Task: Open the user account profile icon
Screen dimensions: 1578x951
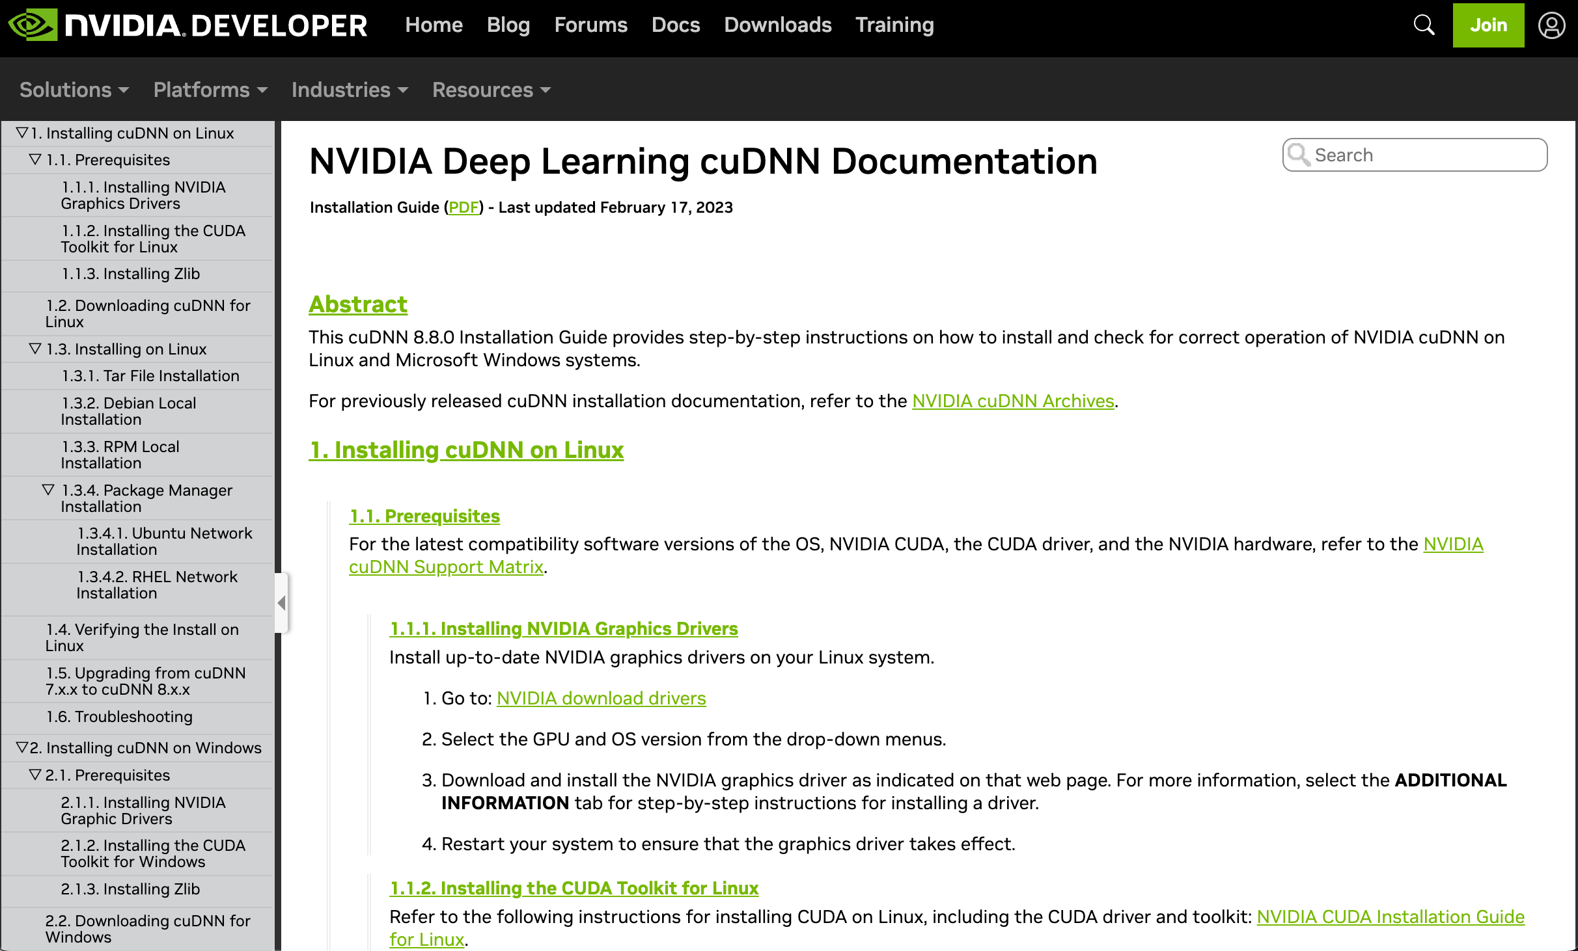Action: click(1551, 25)
